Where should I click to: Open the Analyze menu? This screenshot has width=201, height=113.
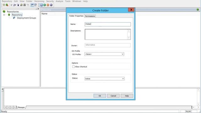click(59, 1)
